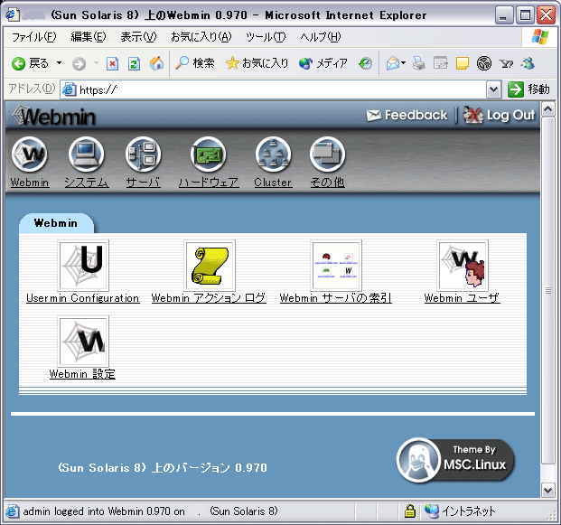Click the browser Refresh icon
The height and width of the screenshot is (525, 561).
(135, 63)
